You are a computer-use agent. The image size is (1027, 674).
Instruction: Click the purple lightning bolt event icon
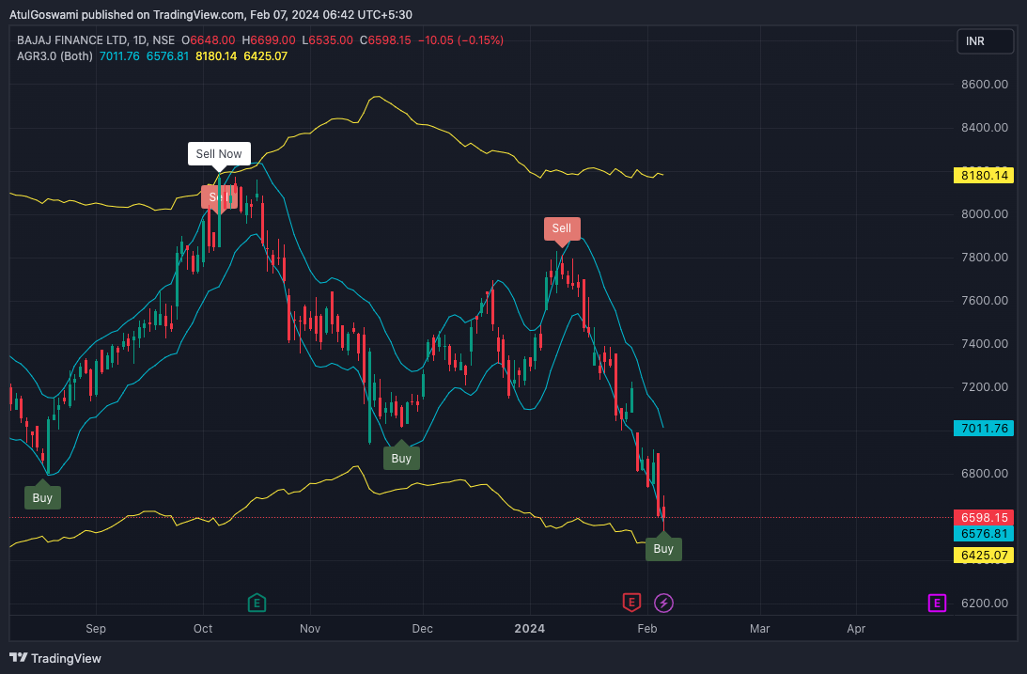click(663, 603)
